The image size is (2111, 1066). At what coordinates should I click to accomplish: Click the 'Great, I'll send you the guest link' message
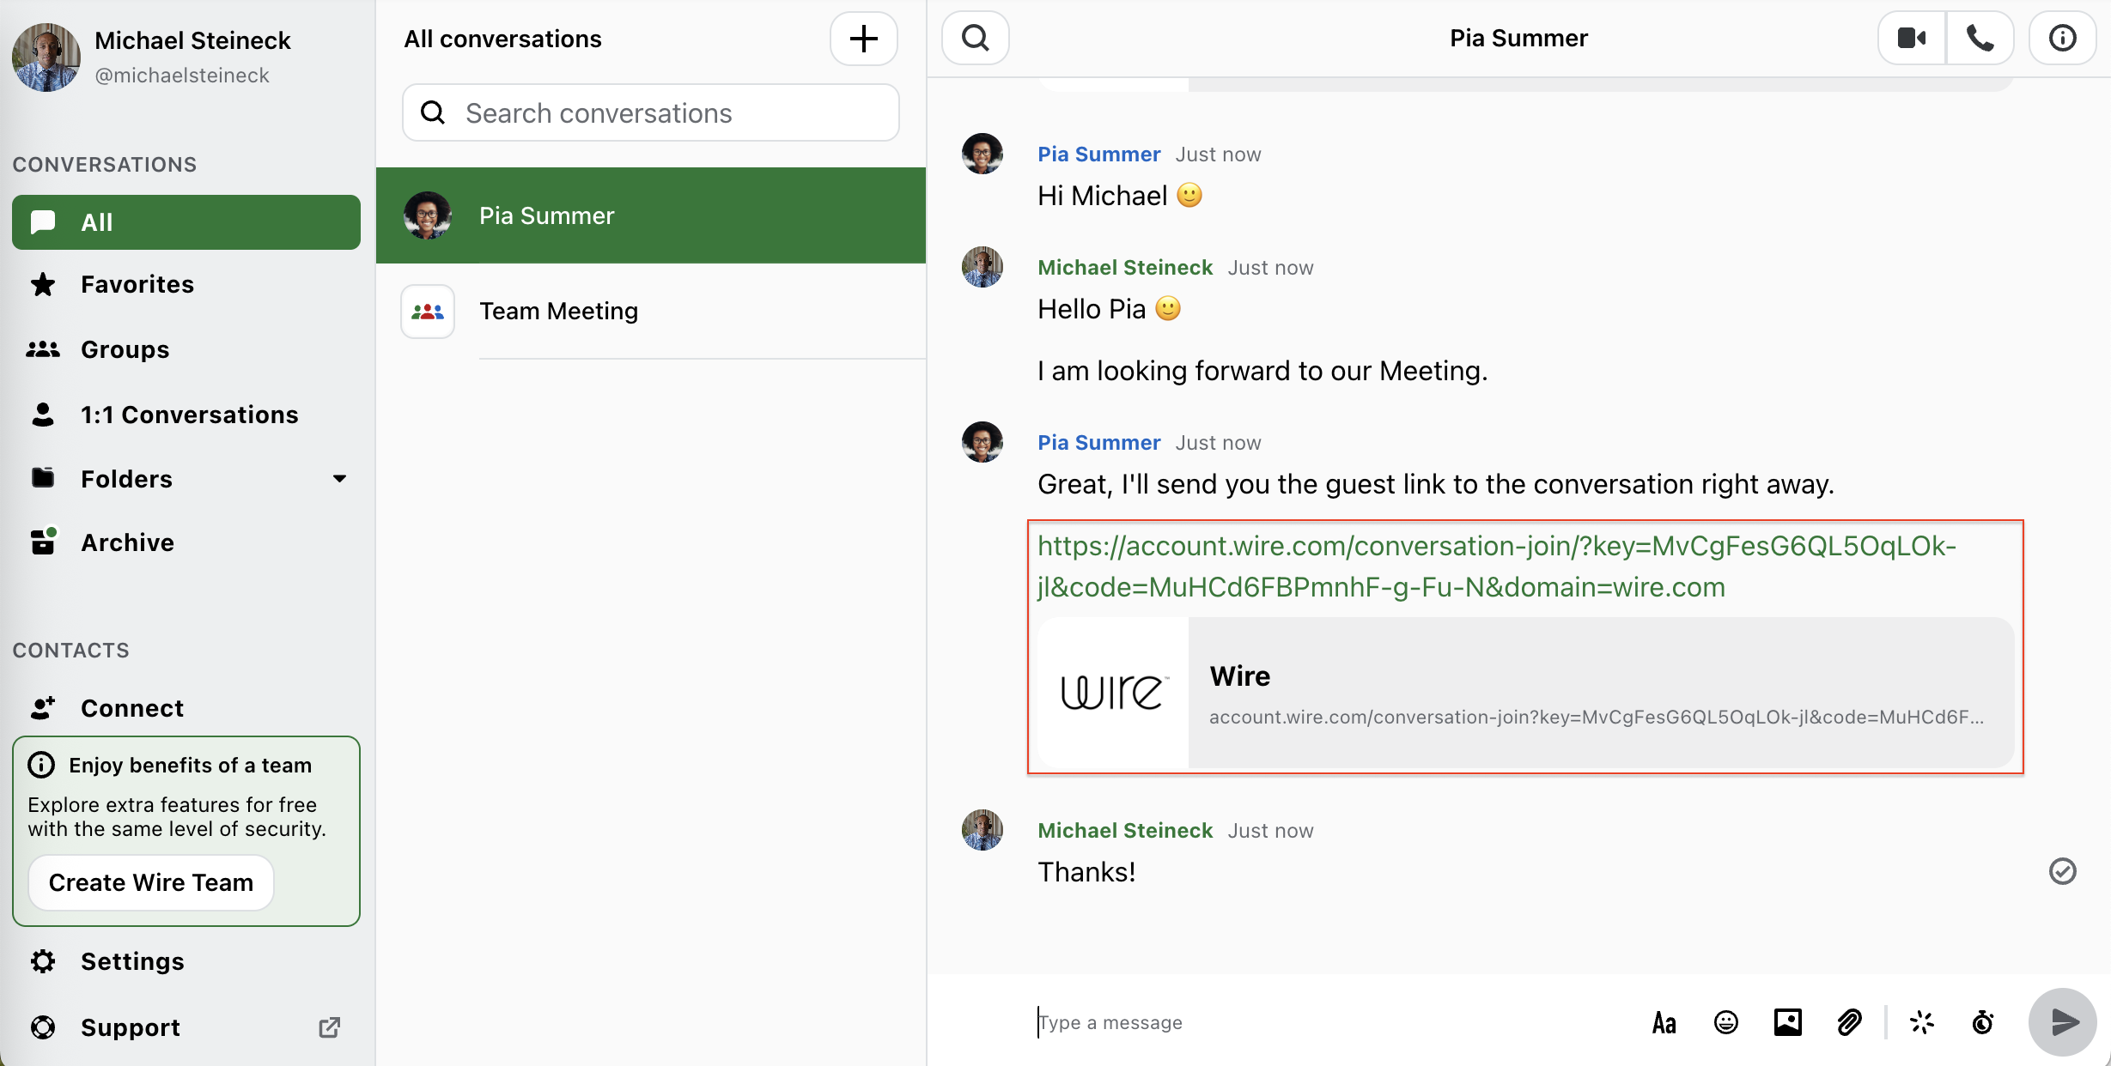pos(1436,484)
